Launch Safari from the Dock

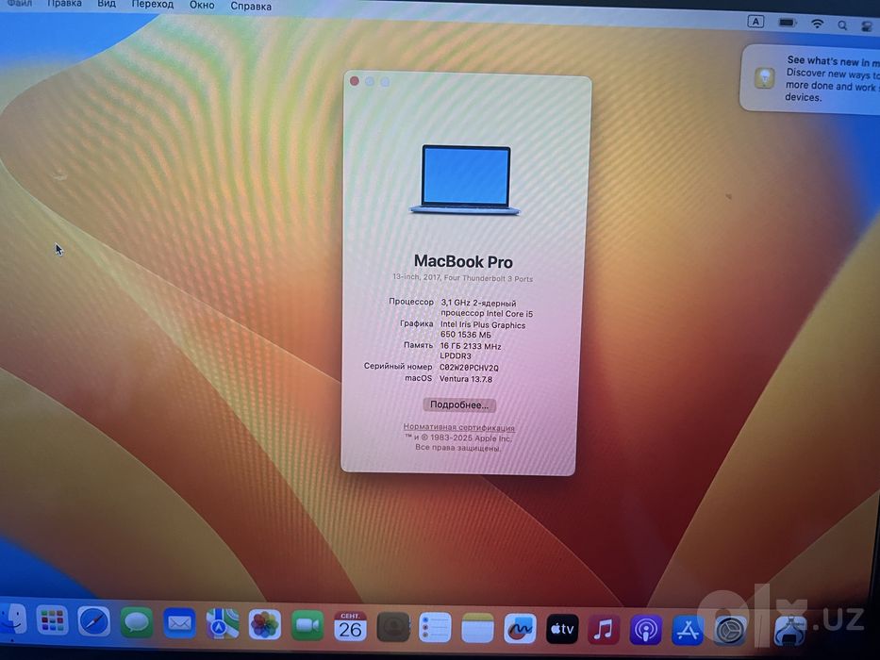(93, 622)
